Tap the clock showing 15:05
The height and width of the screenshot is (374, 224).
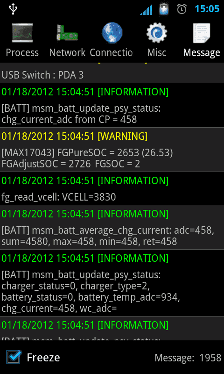(207, 9)
